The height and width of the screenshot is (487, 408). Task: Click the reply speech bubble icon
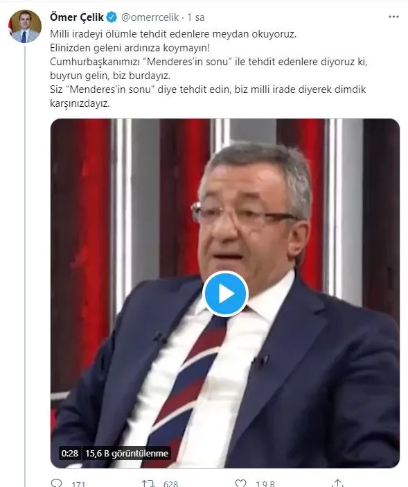56,484
